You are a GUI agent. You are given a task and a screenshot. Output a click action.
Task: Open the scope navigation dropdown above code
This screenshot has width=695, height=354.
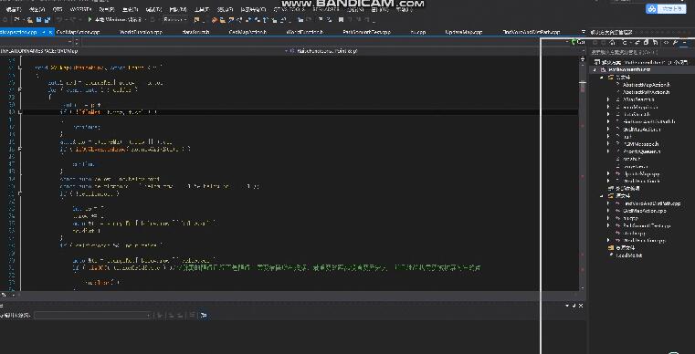pos(142,51)
